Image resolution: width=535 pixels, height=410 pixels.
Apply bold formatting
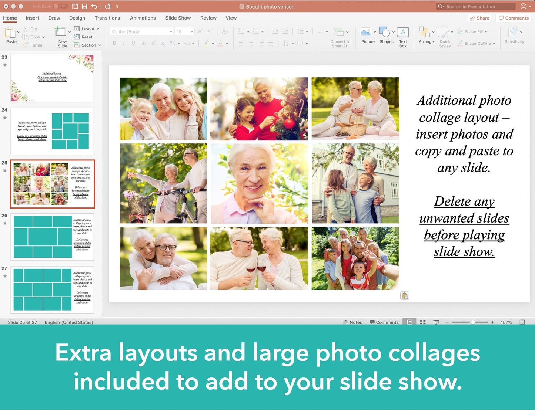pos(114,43)
